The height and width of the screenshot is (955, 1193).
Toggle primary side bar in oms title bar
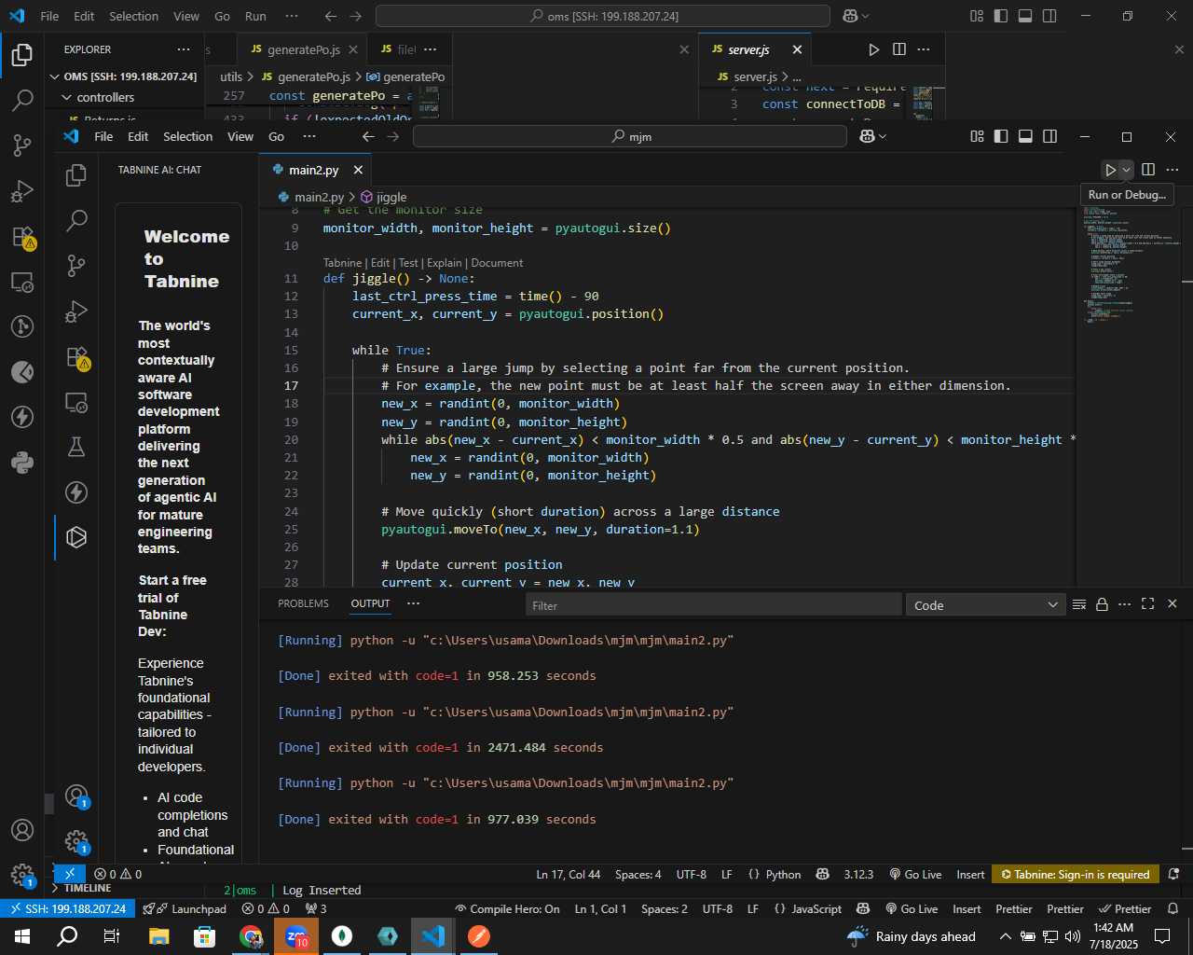point(1001,16)
